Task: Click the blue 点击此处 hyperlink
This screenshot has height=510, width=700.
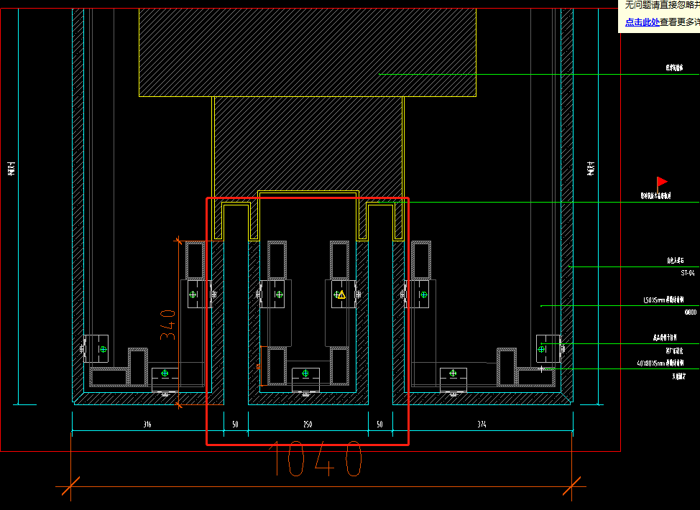Action: [642, 22]
